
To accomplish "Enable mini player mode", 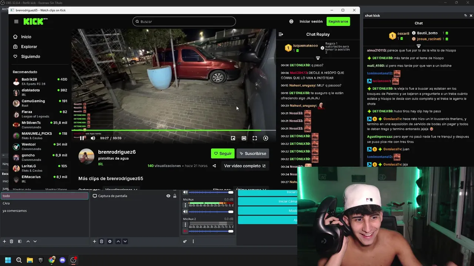I will 233,138.
